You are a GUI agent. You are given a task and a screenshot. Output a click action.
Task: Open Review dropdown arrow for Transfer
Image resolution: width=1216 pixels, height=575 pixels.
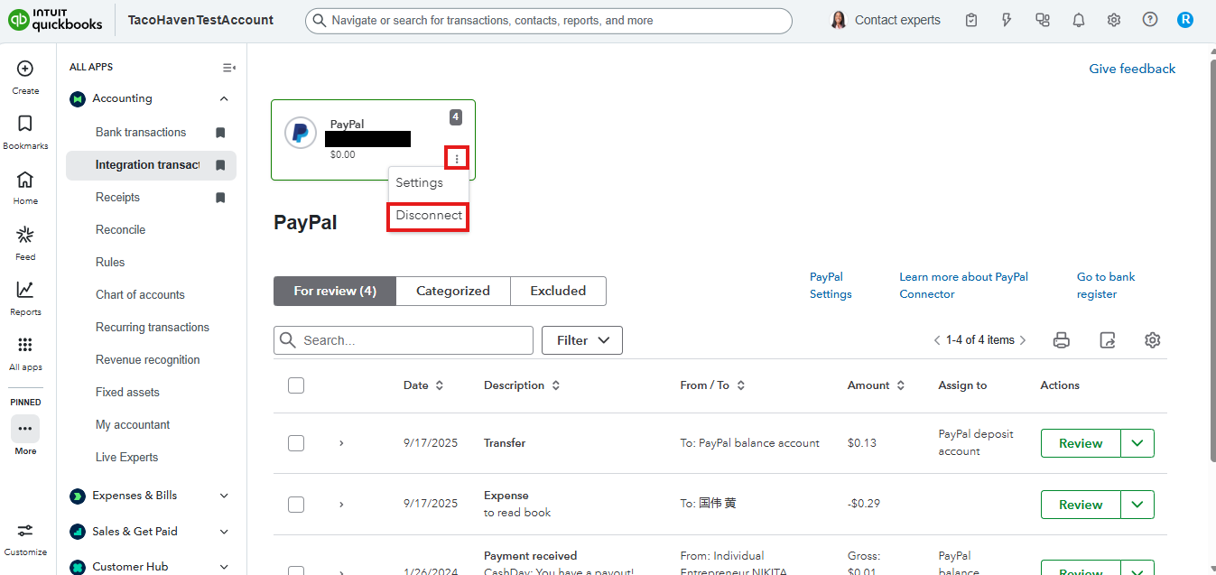pyautogui.click(x=1137, y=443)
